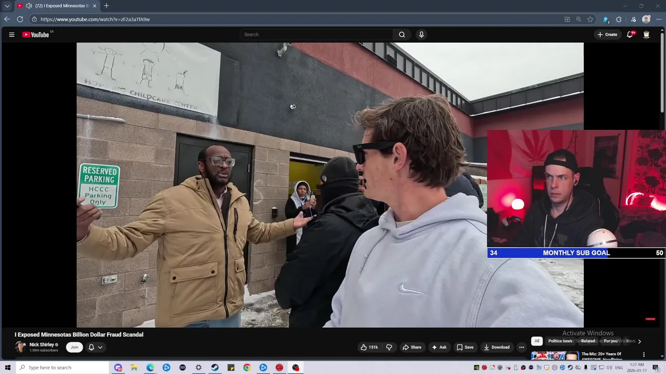Click the zoom out magnifier in address bar
This screenshot has height=374, width=666.
[x=579, y=19]
